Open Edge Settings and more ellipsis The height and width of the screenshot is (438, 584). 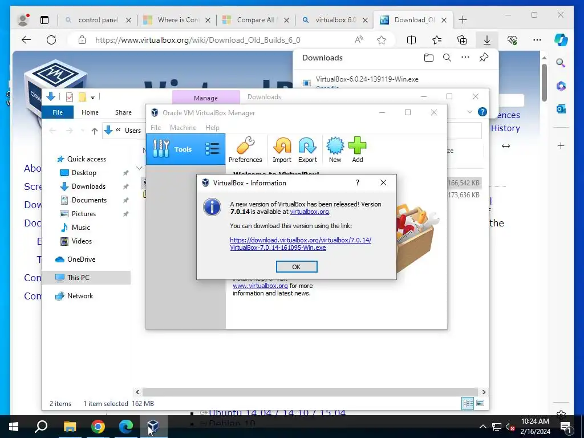(x=537, y=40)
